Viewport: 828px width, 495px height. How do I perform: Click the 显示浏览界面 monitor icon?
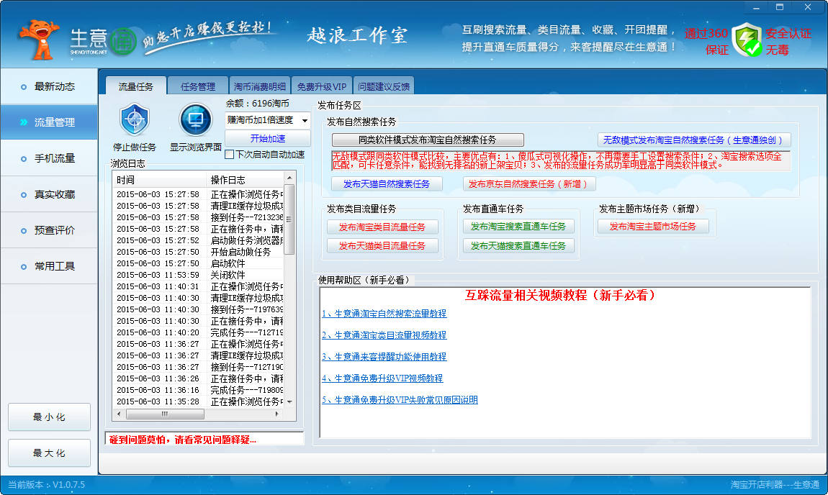(x=195, y=120)
